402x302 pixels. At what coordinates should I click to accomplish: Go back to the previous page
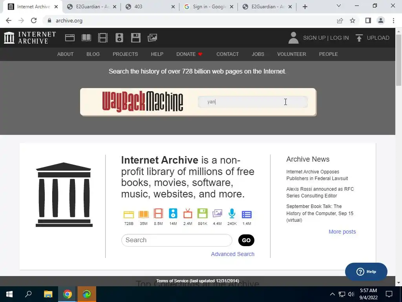(x=9, y=20)
